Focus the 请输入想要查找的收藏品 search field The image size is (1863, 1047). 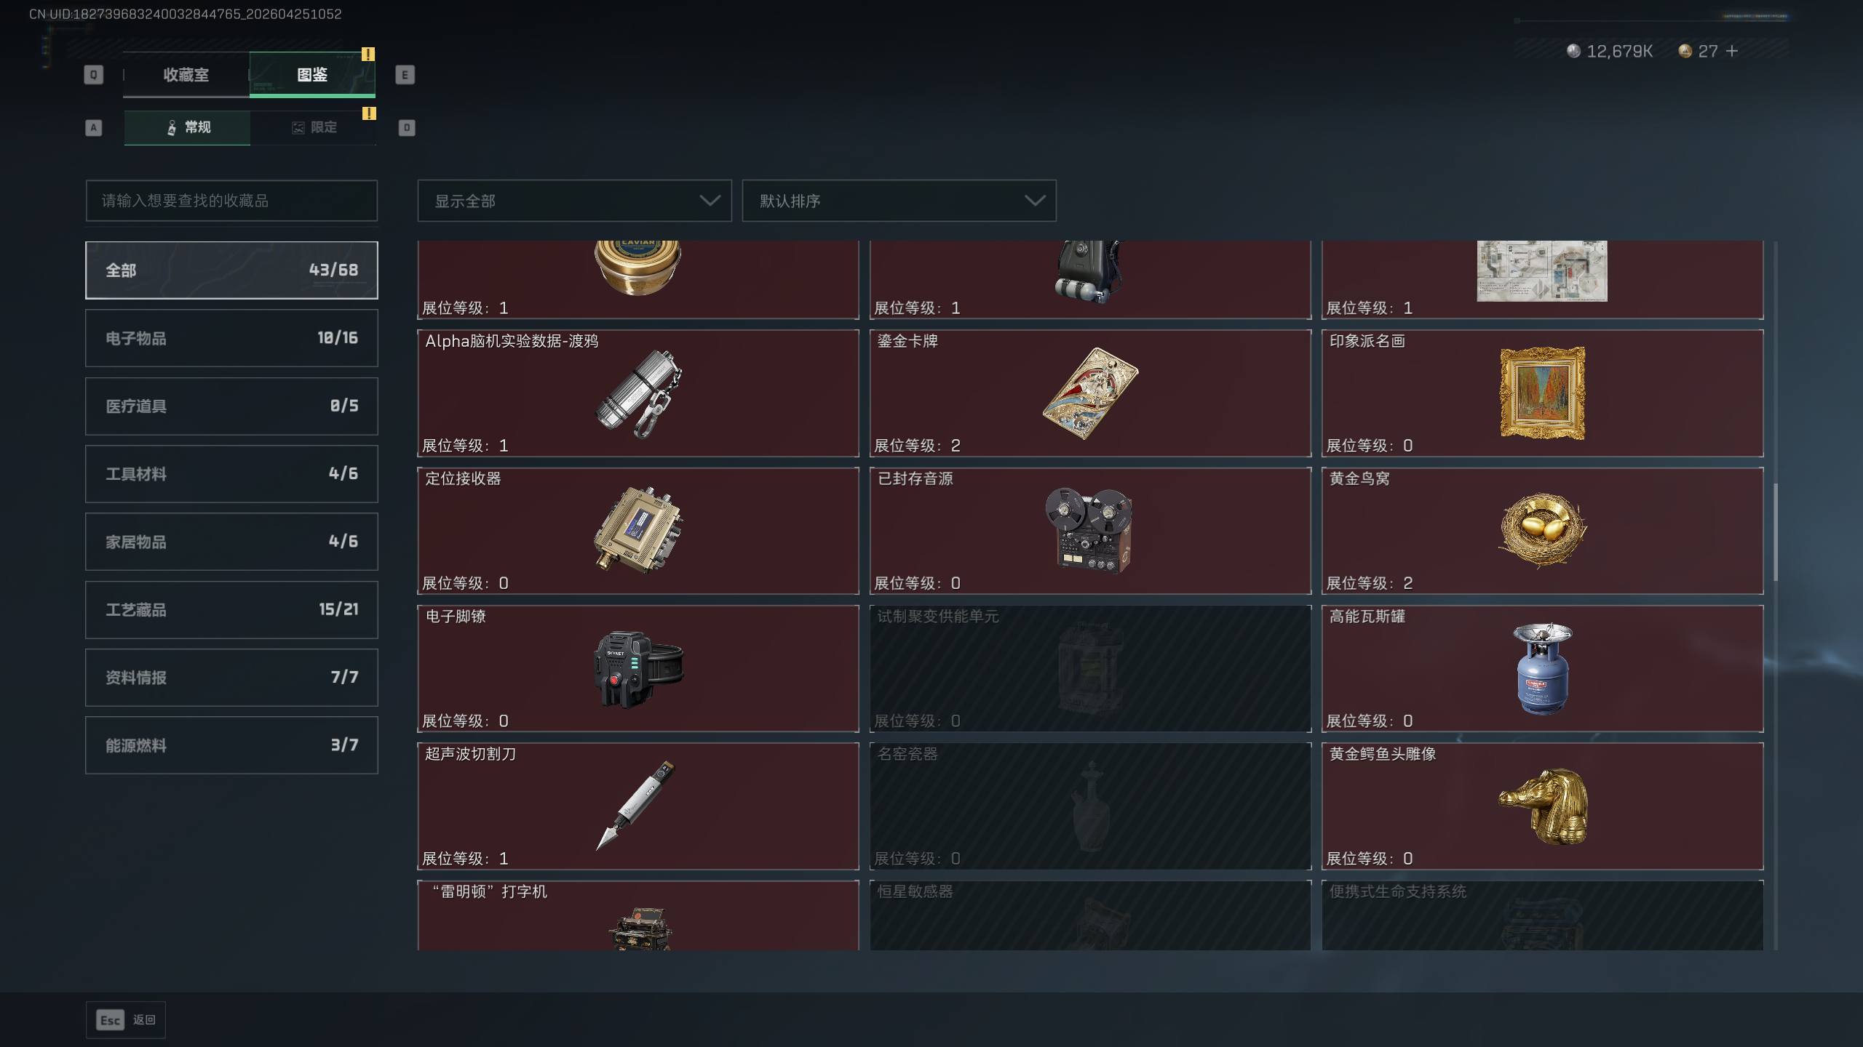pyautogui.click(x=231, y=201)
